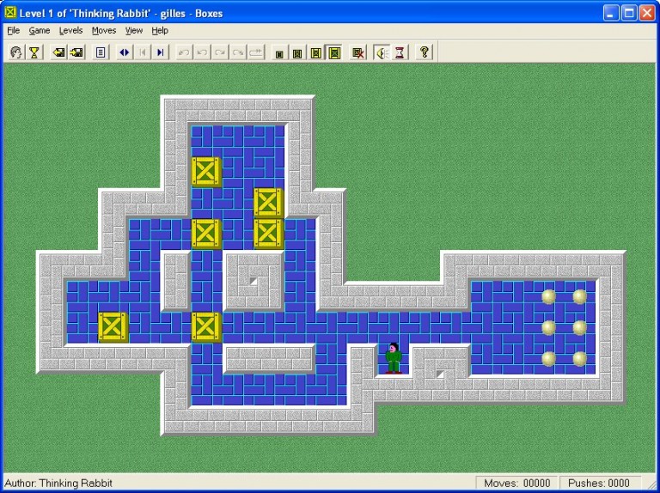
Task: Click the left-arrow crate level-set icon
Action: coord(58,52)
